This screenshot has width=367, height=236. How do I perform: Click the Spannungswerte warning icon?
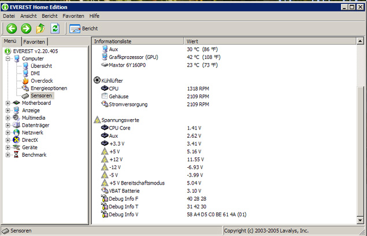click(97, 120)
